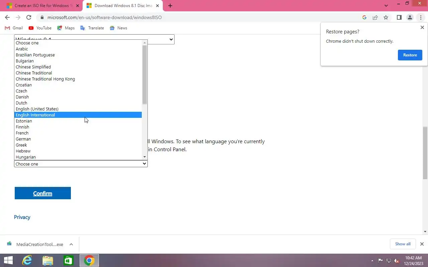
Task: Pick 'Choose one' placeholder in list
Action: (78, 43)
